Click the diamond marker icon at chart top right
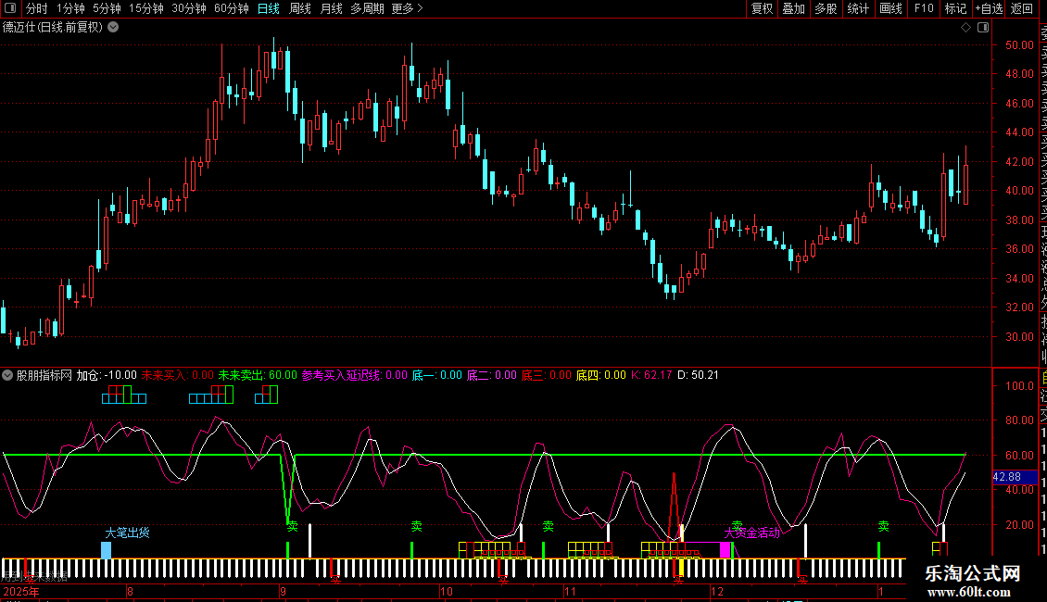The image size is (1047, 602). click(966, 27)
